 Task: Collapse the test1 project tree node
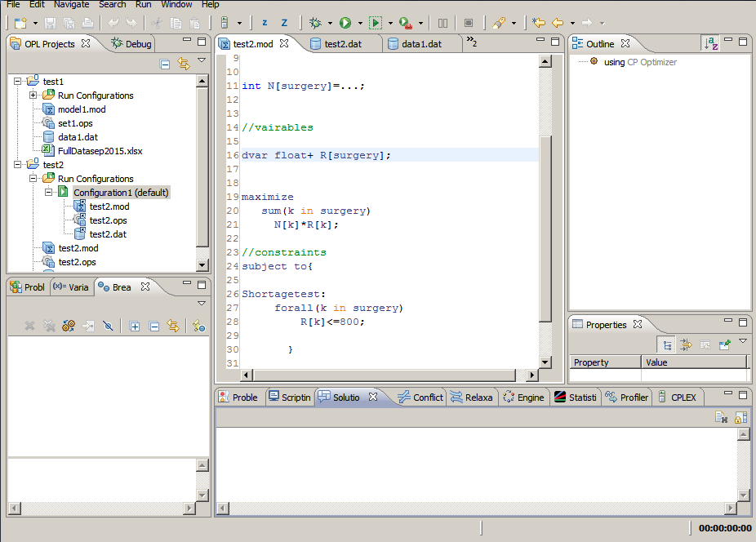(17, 82)
